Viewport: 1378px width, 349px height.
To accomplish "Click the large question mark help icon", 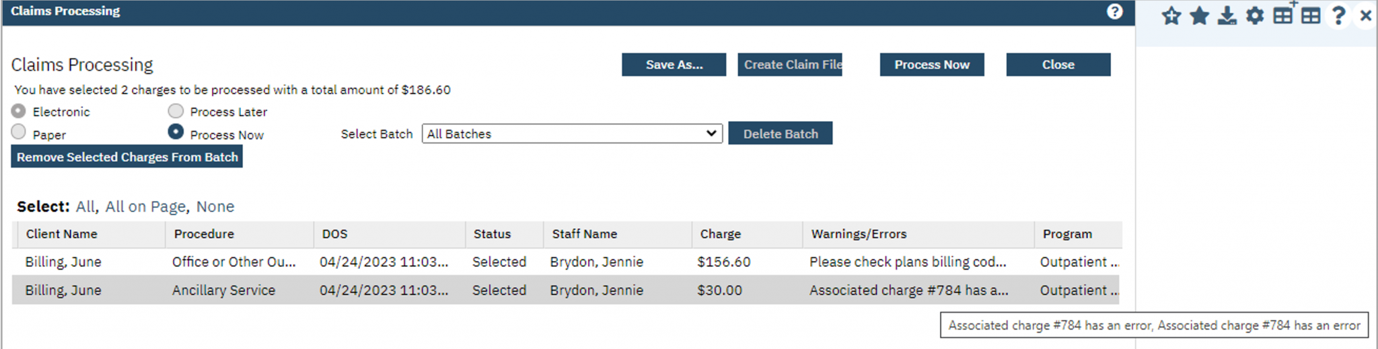I will pyautogui.click(x=1338, y=15).
